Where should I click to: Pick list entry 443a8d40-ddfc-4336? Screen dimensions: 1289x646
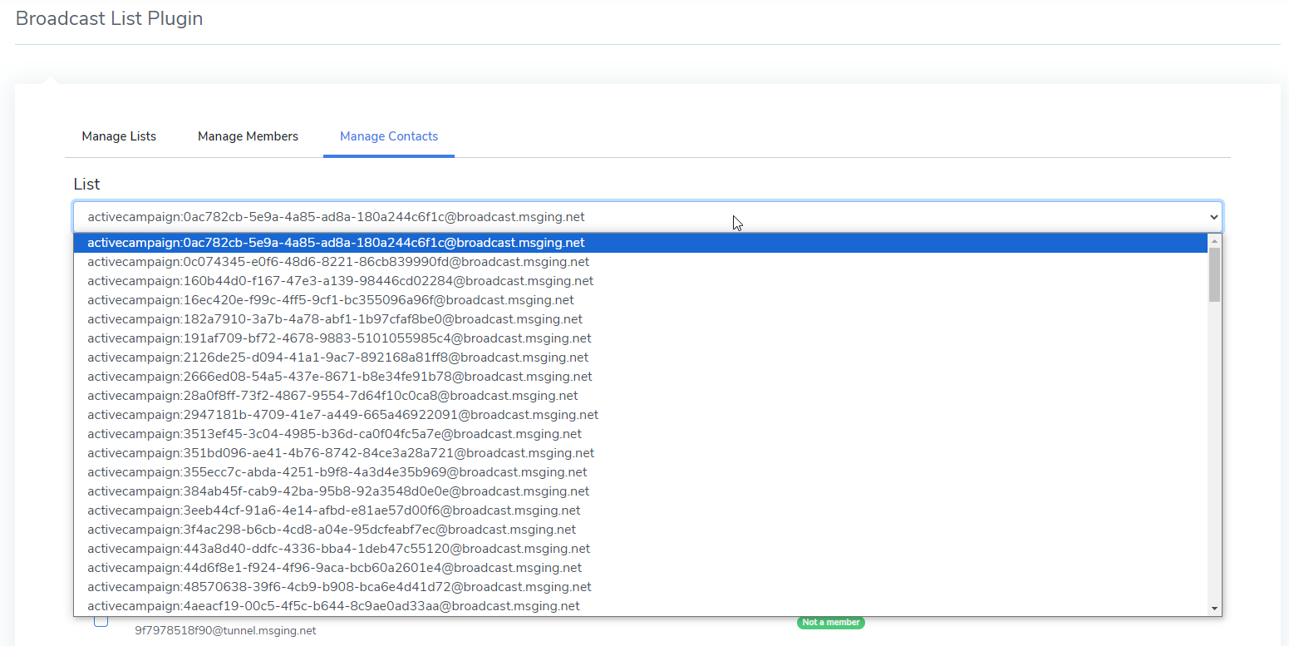[640, 549]
